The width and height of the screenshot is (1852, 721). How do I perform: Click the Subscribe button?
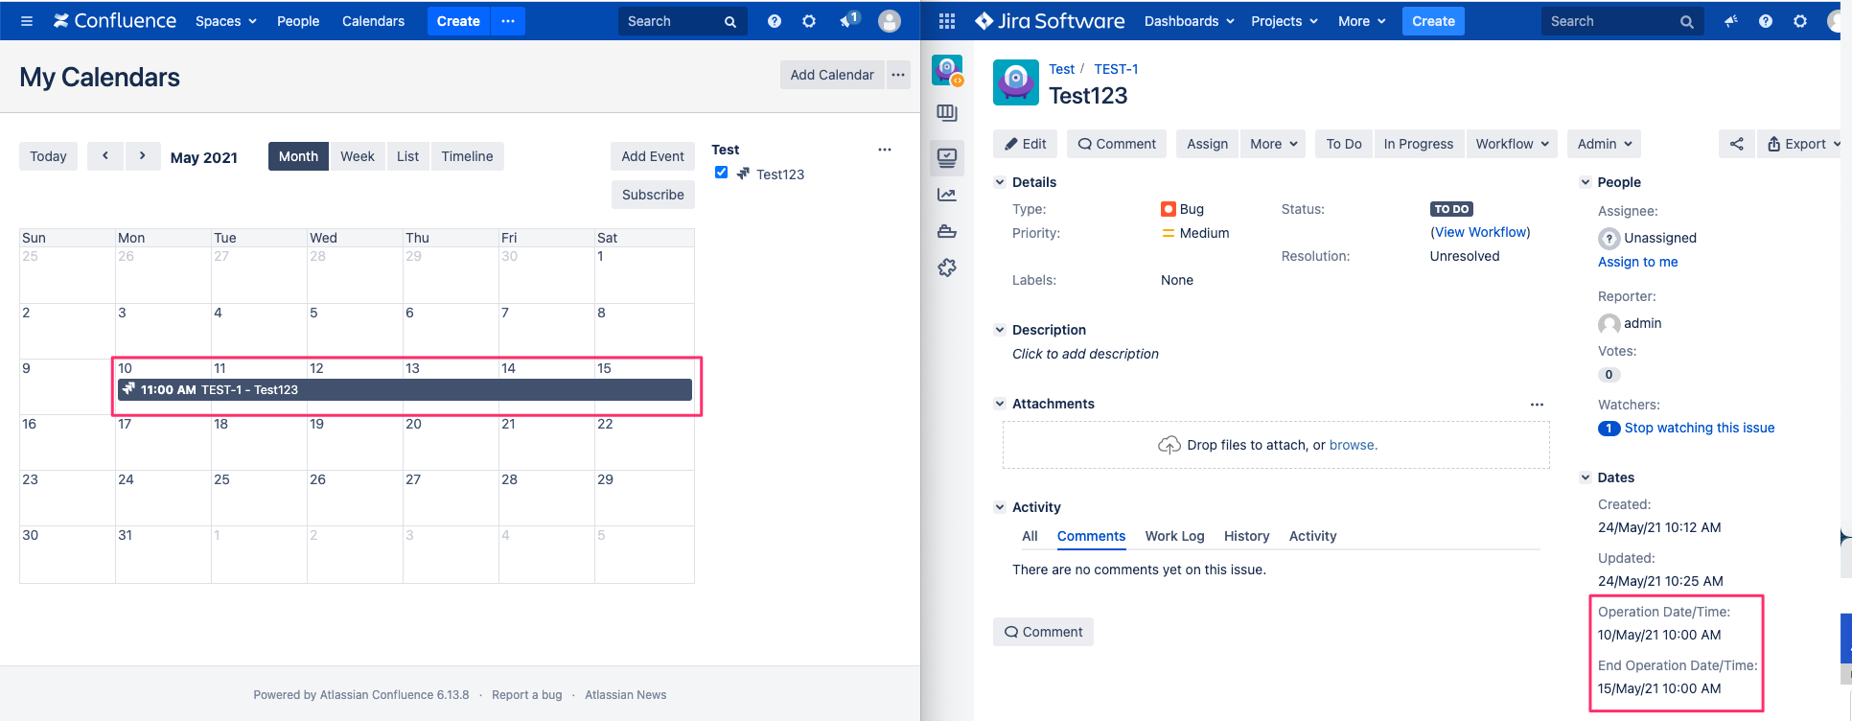[x=653, y=195]
